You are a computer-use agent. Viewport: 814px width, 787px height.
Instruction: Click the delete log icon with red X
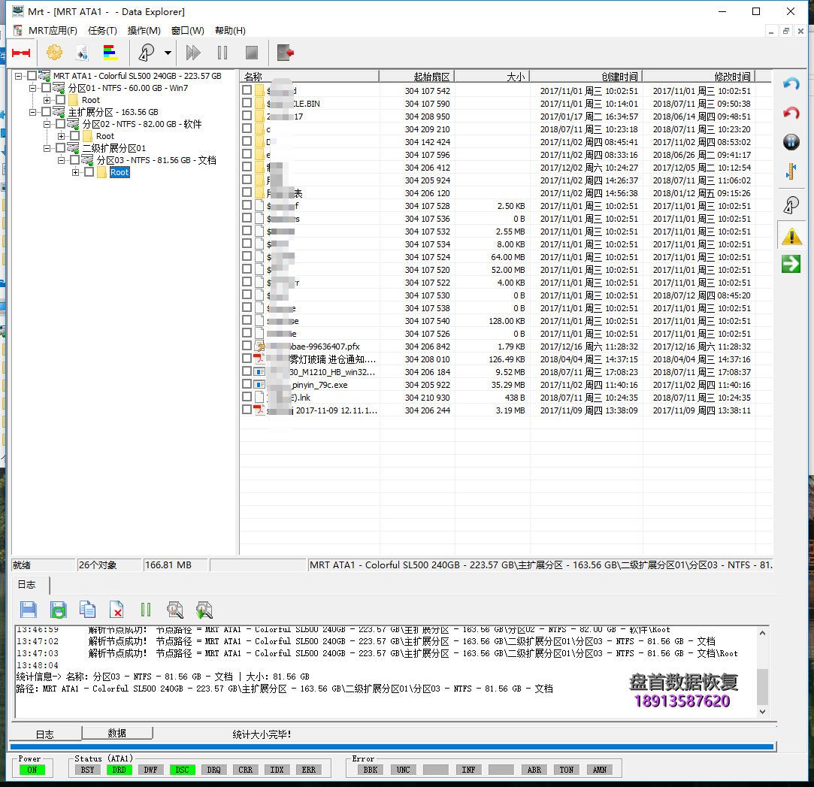point(117,610)
